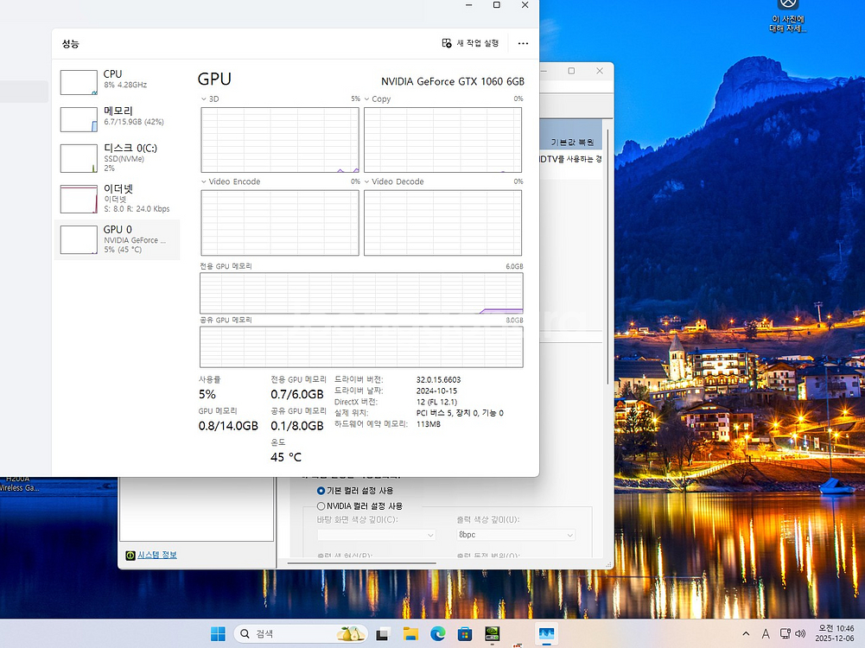Viewport: 865px width, 648px height.
Task: Select the 기본 컬러 설정 사용 radio button
Action: 321,491
